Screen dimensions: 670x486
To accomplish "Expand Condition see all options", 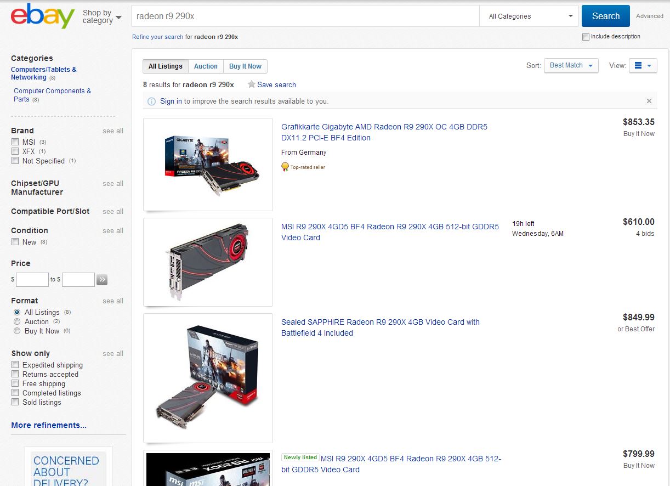I will 113,231.
